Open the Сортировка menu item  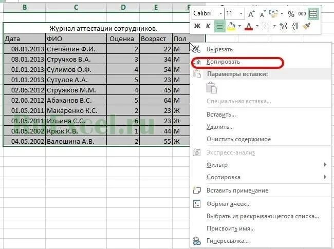click(261, 177)
